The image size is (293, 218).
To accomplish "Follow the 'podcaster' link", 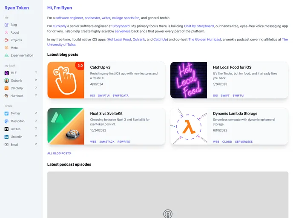I will (92, 18).
